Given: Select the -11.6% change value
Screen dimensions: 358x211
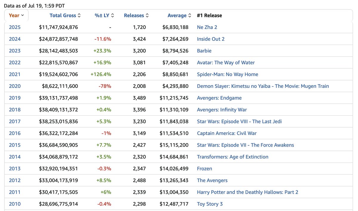Looking at the screenshot, I should pyautogui.click(x=103, y=39).
